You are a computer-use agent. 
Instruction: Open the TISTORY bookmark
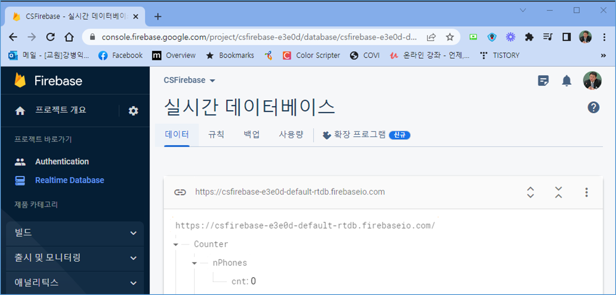coord(499,56)
